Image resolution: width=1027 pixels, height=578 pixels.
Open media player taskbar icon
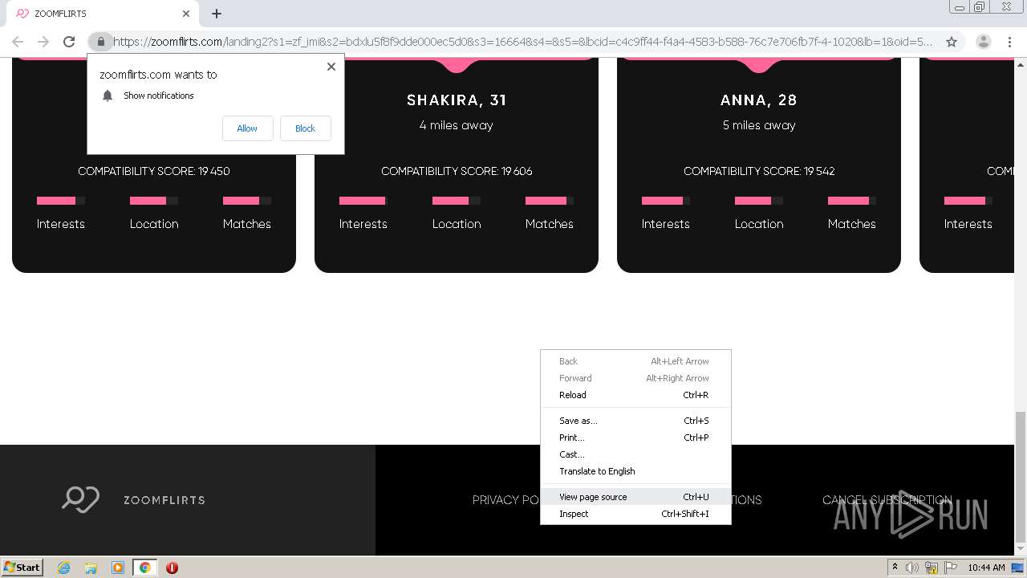[x=118, y=568]
